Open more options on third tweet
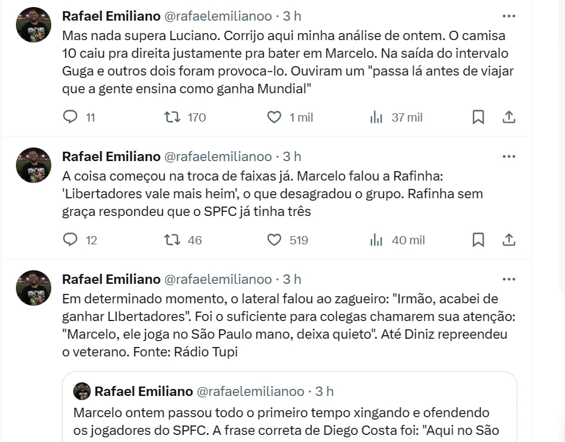This screenshot has width=565, height=442. click(508, 279)
